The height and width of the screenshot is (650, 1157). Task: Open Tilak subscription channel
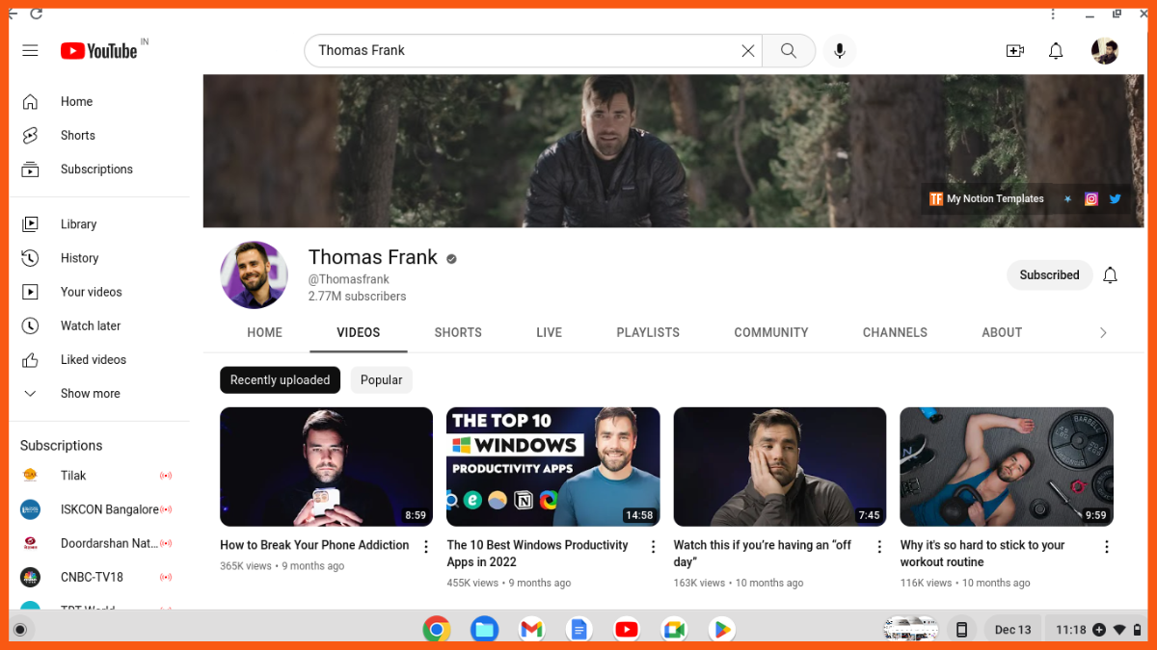[99, 476]
